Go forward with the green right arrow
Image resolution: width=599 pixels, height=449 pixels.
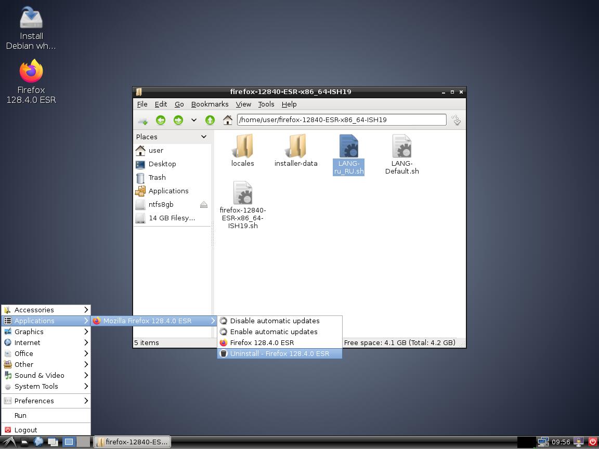coord(178,120)
